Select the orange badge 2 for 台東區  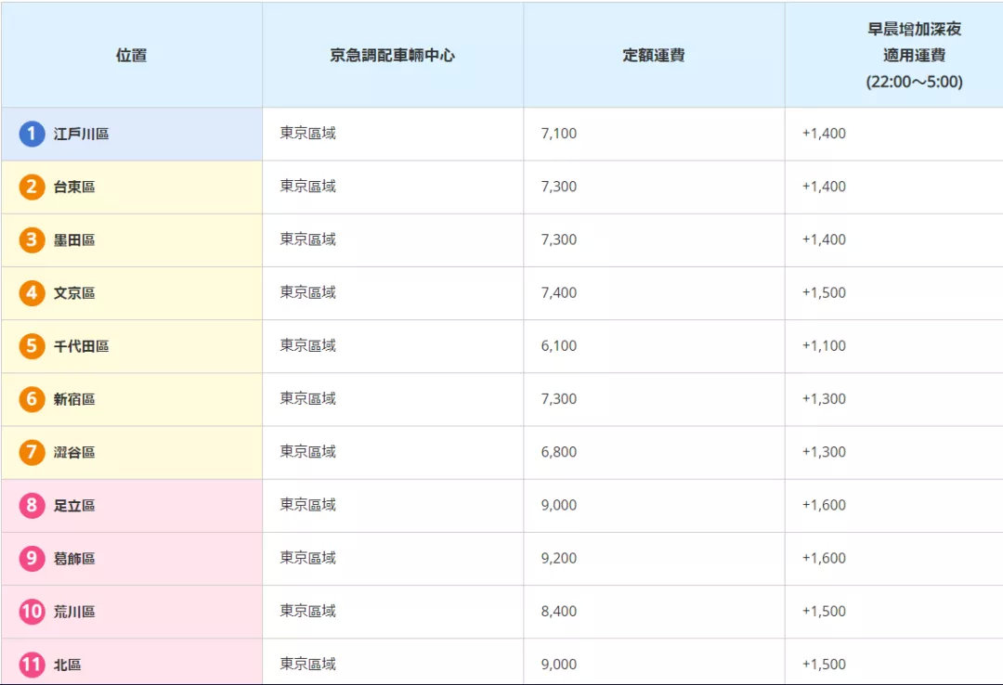(31, 186)
